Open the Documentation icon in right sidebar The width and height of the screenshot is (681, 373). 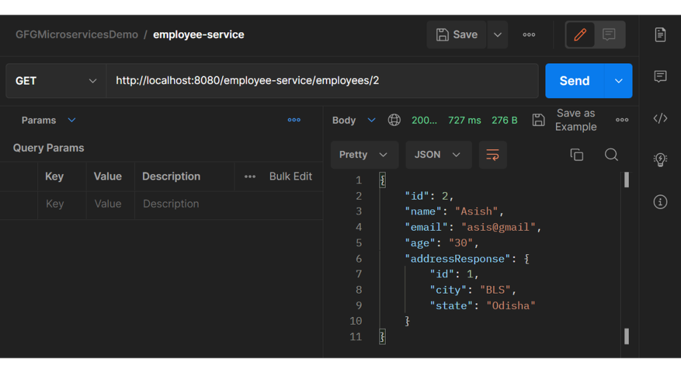click(660, 35)
